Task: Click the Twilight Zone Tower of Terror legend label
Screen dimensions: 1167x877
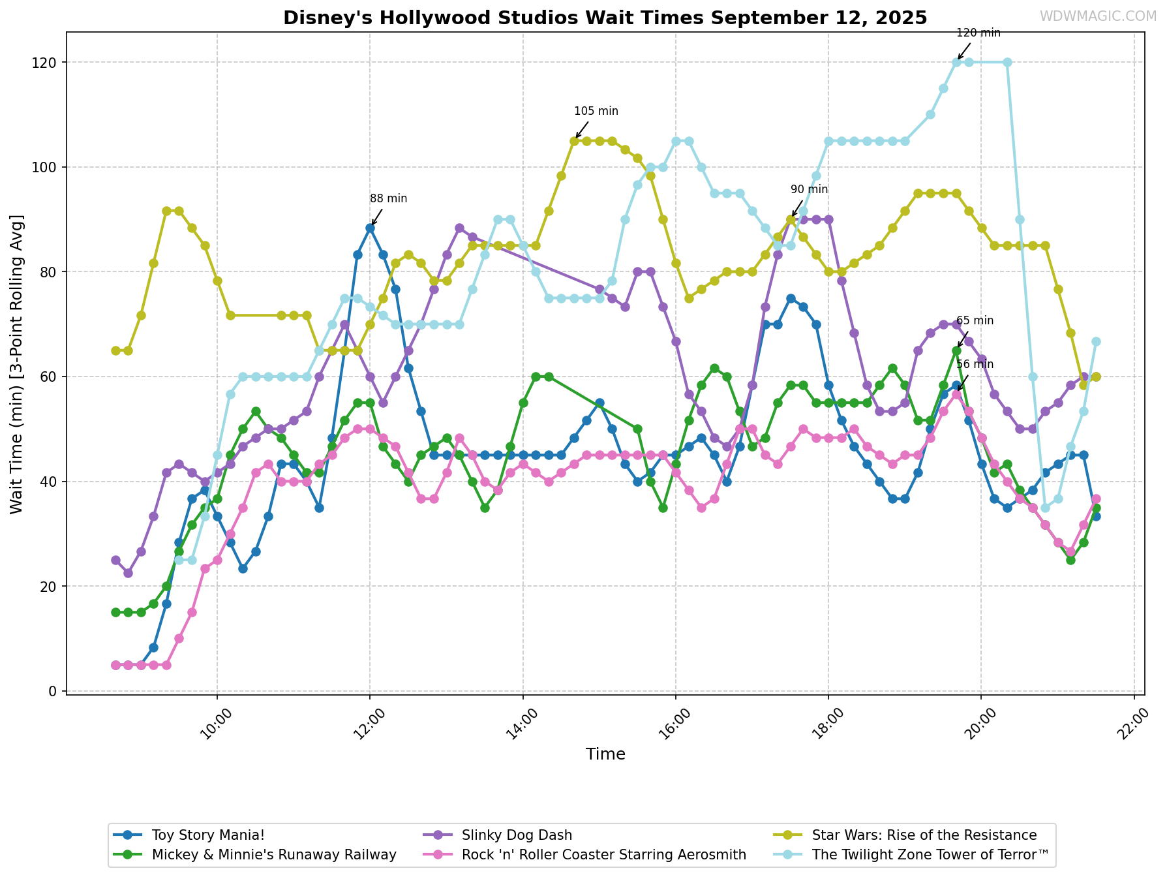Action: [931, 855]
